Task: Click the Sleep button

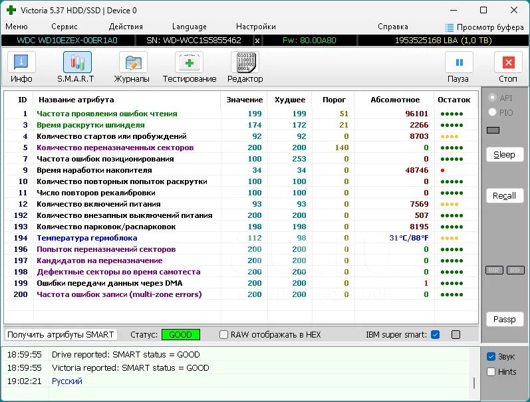Action: tap(505, 154)
